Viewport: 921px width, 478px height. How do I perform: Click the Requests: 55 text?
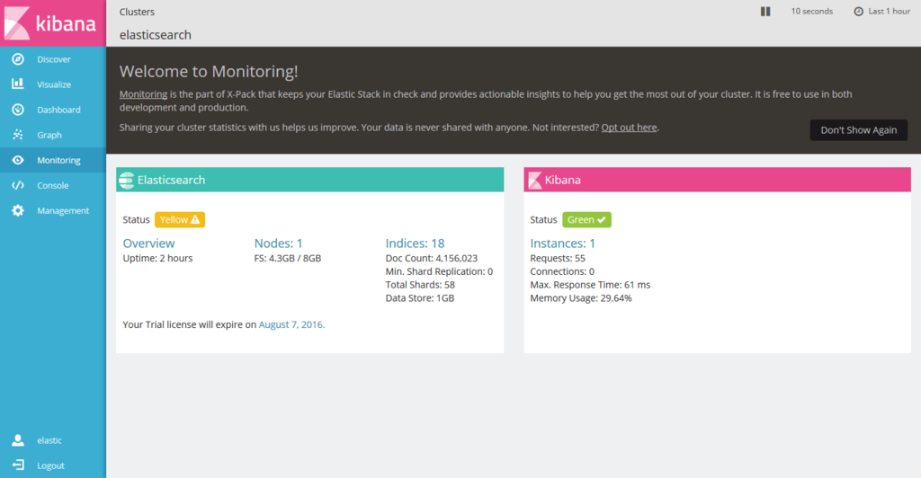click(x=558, y=258)
